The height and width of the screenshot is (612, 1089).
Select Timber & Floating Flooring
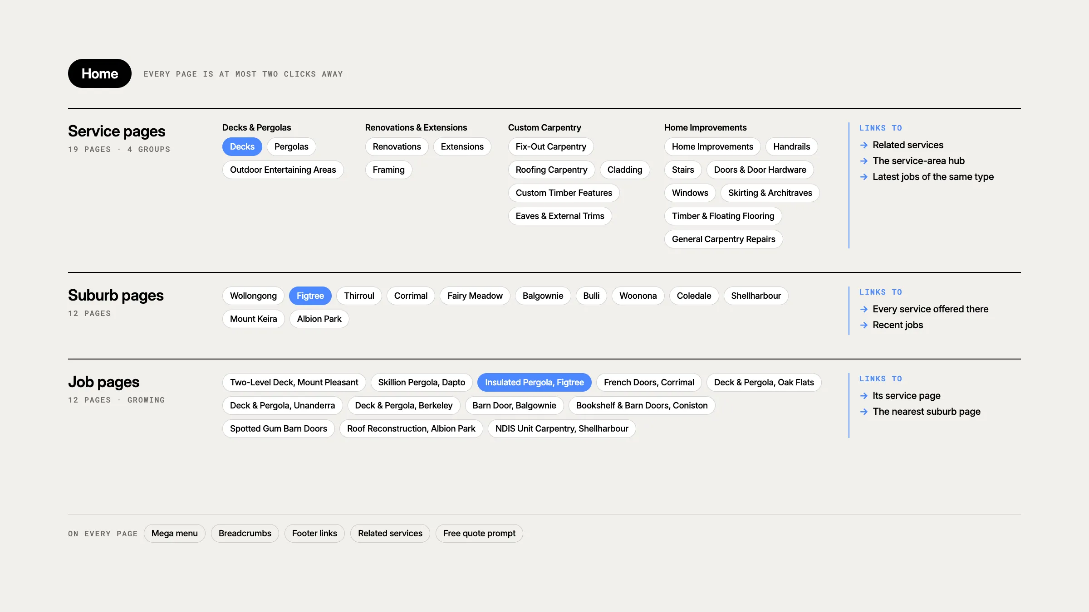(723, 216)
